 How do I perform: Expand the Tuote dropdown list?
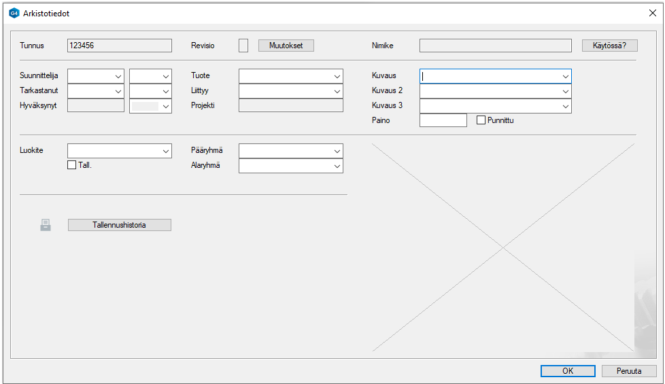tap(337, 76)
